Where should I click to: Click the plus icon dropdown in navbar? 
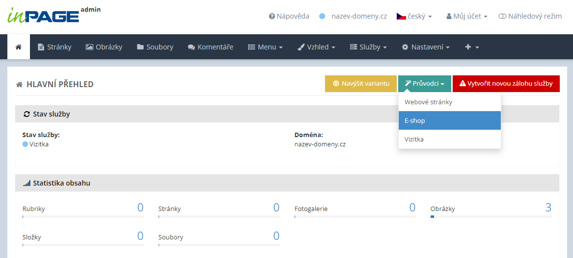[x=471, y=47]
